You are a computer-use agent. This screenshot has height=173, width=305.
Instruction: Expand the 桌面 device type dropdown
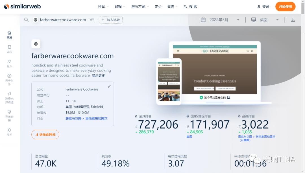click(265, 20)
